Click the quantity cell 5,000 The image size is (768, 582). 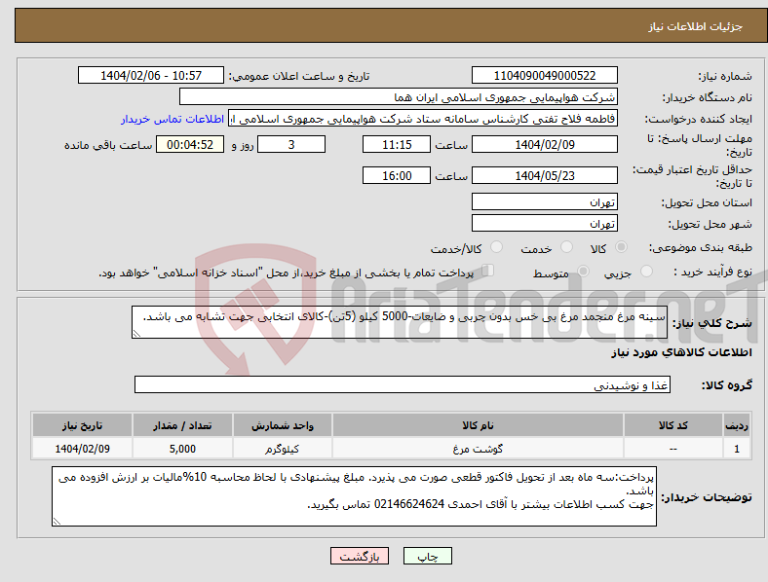pyautogui.click(x=182, y=449)
